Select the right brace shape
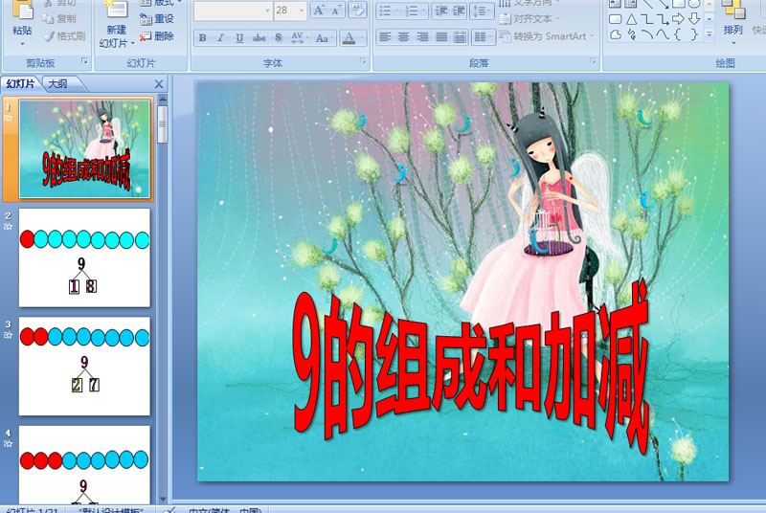 pyautogui.click(x=694, y=34)
